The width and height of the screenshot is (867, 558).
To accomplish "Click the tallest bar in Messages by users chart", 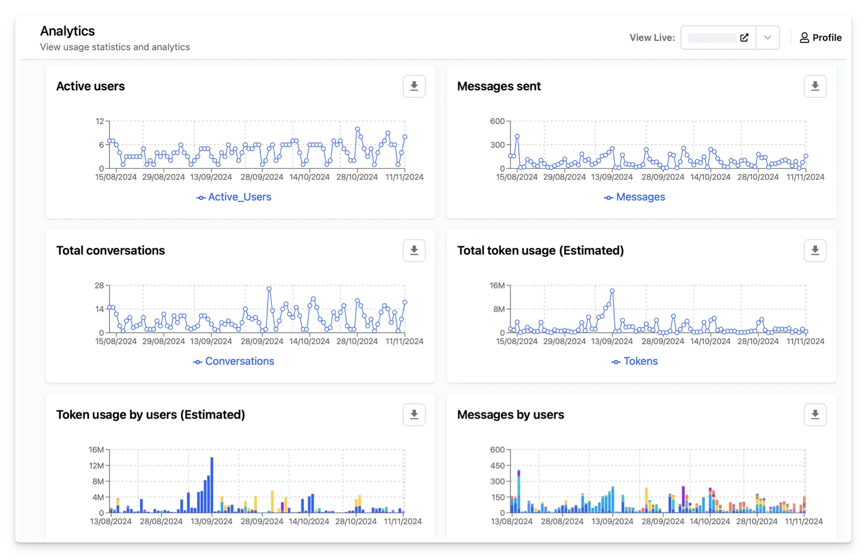I will tap(519, 491).
